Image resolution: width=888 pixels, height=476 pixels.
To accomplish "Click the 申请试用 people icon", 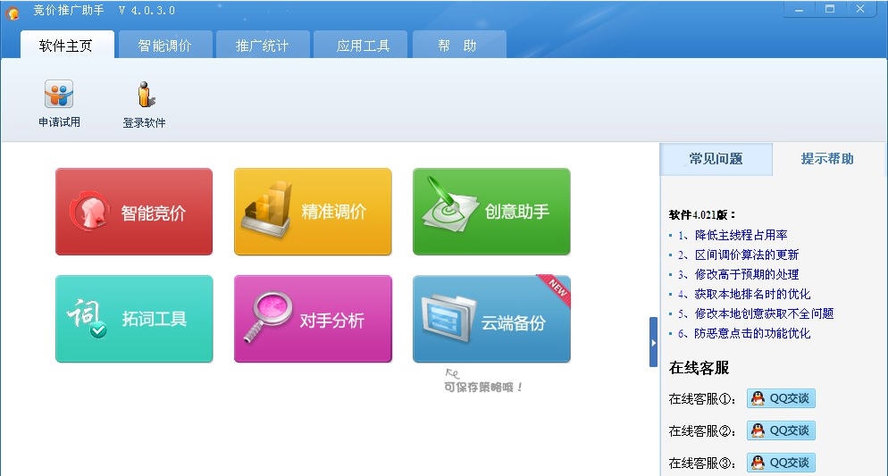I will 59,94.
